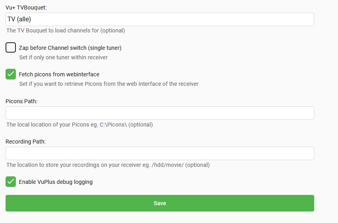Disable VuPlus debug logging checkbox
This screenshot has height=223, width=338.
[11, 182]
